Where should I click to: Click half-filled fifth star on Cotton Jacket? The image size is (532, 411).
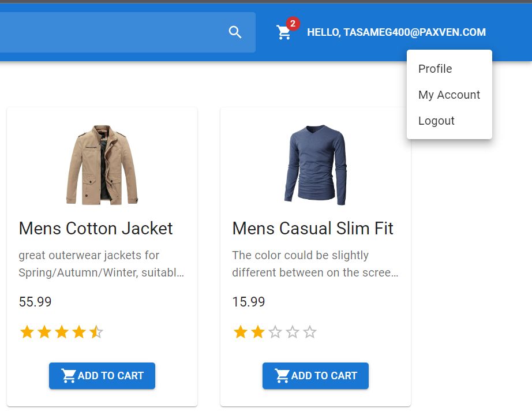tap(96, 332)
